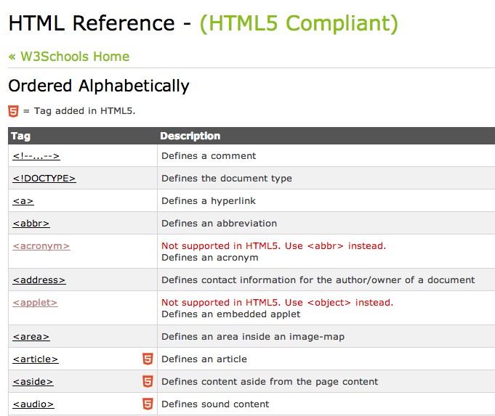Click the HTML5 badge beside the aside tag
This screenshot has height=416, width=495.
click(148, 381)
